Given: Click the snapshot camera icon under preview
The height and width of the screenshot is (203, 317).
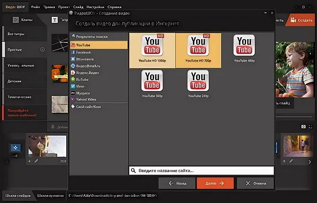Looking at the screenshot, I should click(303, 126).
